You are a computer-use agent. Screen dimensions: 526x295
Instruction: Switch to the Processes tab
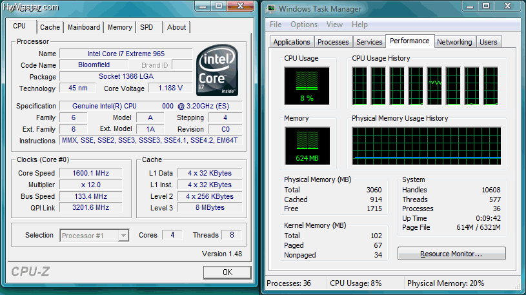(x=333, y=42)
